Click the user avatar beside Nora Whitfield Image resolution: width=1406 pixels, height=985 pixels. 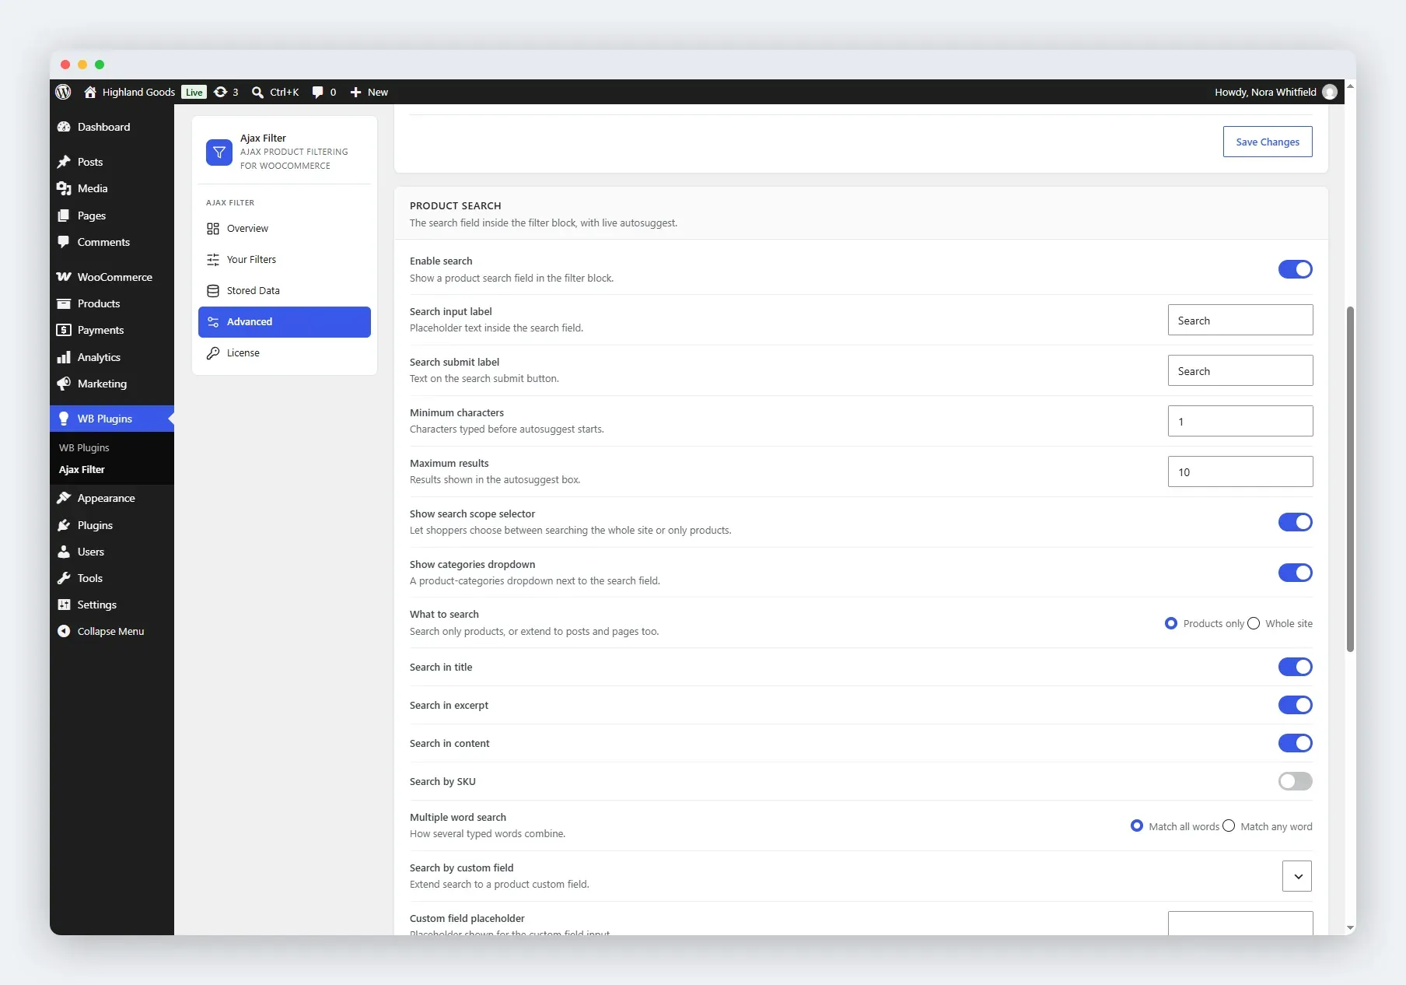[1330, 92]
